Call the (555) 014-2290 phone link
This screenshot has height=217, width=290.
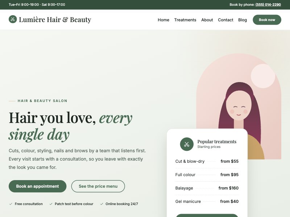click(x=268, y=5)
